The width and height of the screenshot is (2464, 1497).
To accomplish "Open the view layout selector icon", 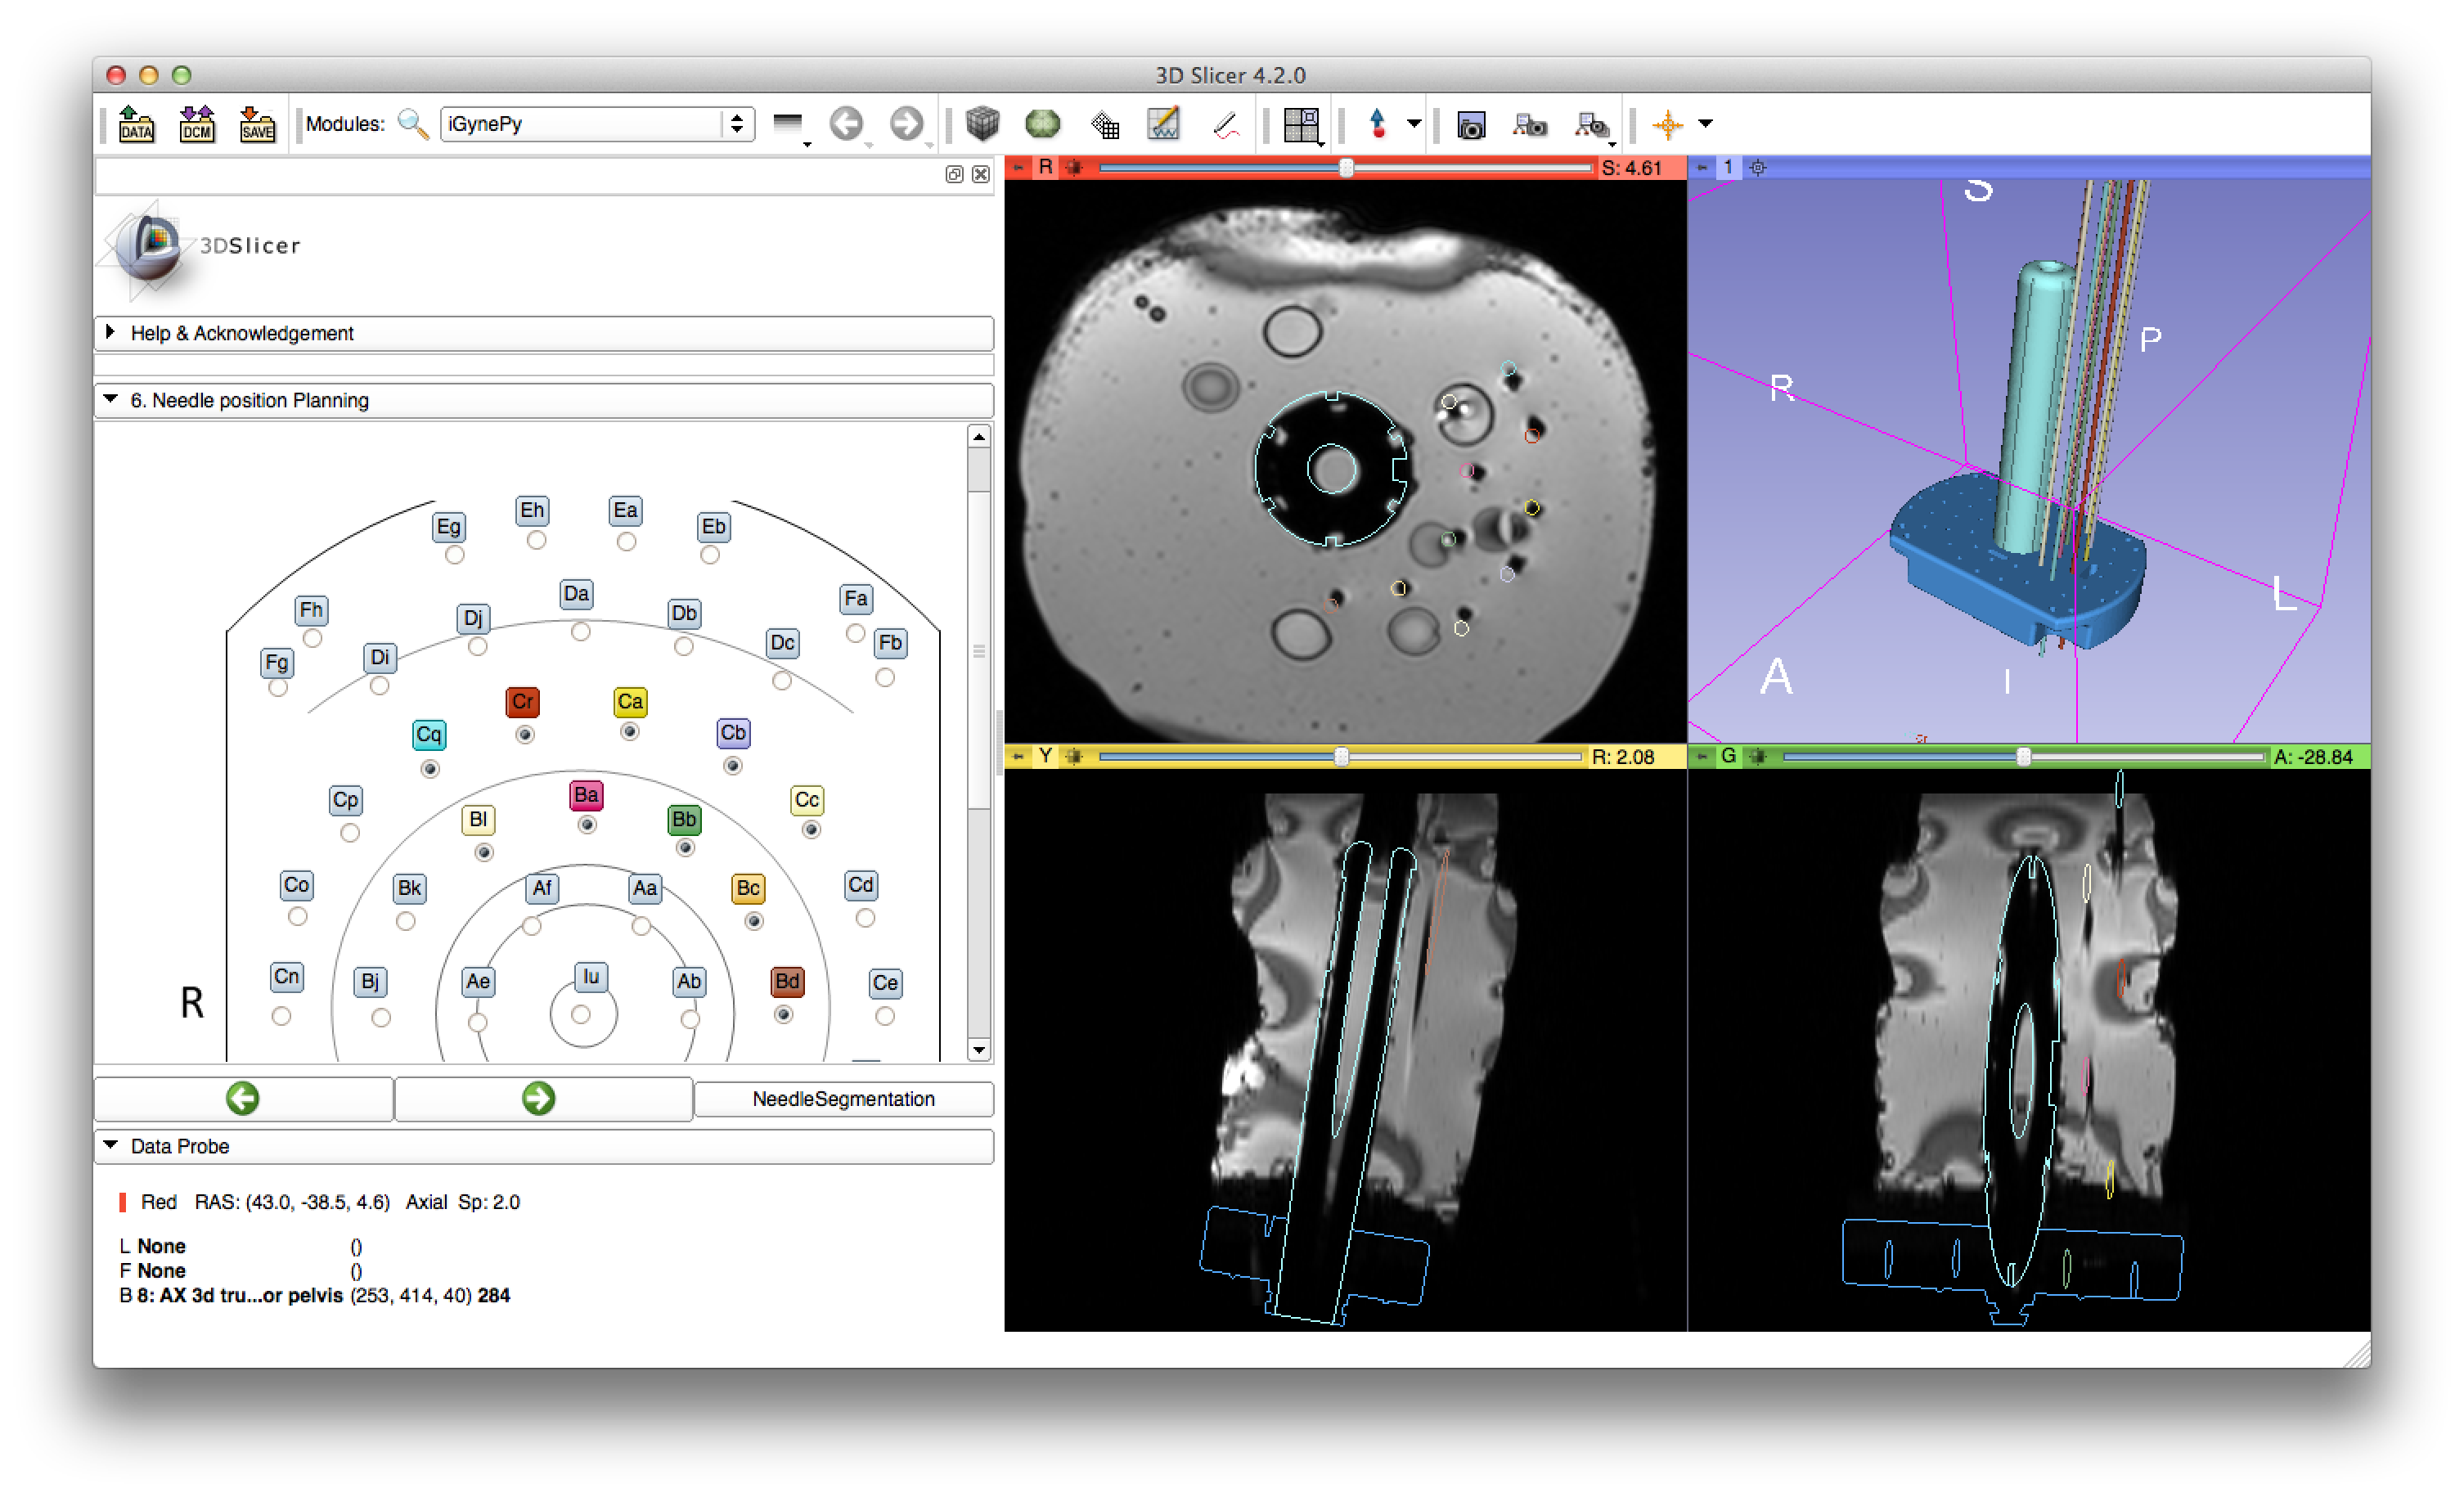I will pos(1302,125).
